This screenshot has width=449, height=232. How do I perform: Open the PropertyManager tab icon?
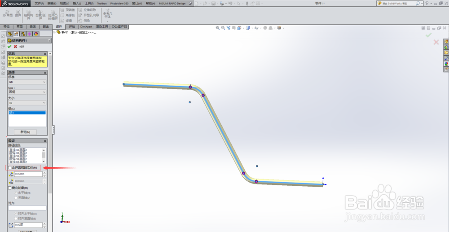17,34
